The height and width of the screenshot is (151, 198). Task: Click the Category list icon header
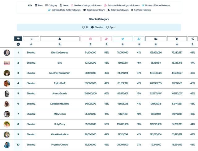pos(31,39)
